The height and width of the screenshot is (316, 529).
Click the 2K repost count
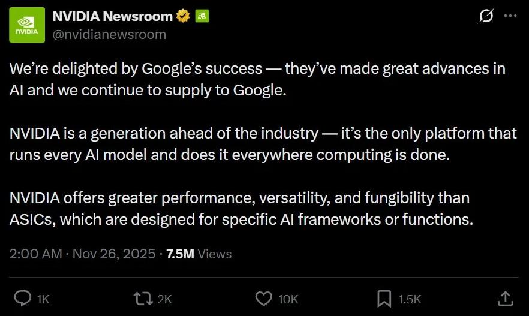tap(164, 299)
